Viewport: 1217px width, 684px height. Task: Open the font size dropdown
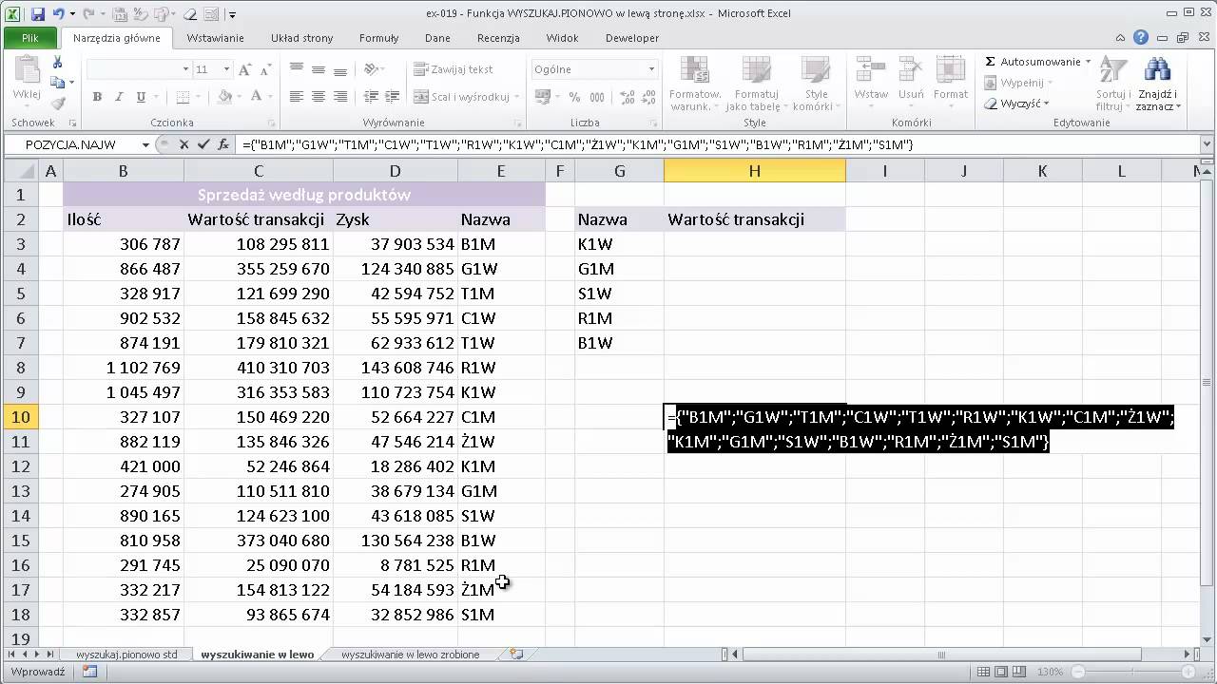pyautogui.click(x=225, y=69)
